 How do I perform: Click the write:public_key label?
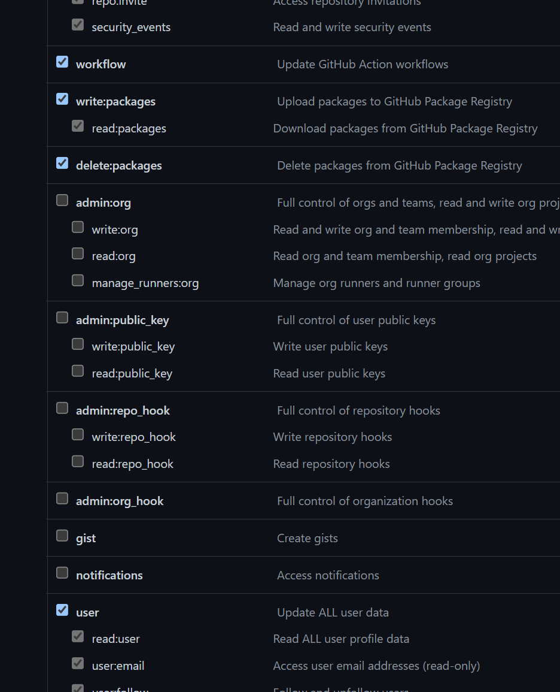tap(133, 347)
